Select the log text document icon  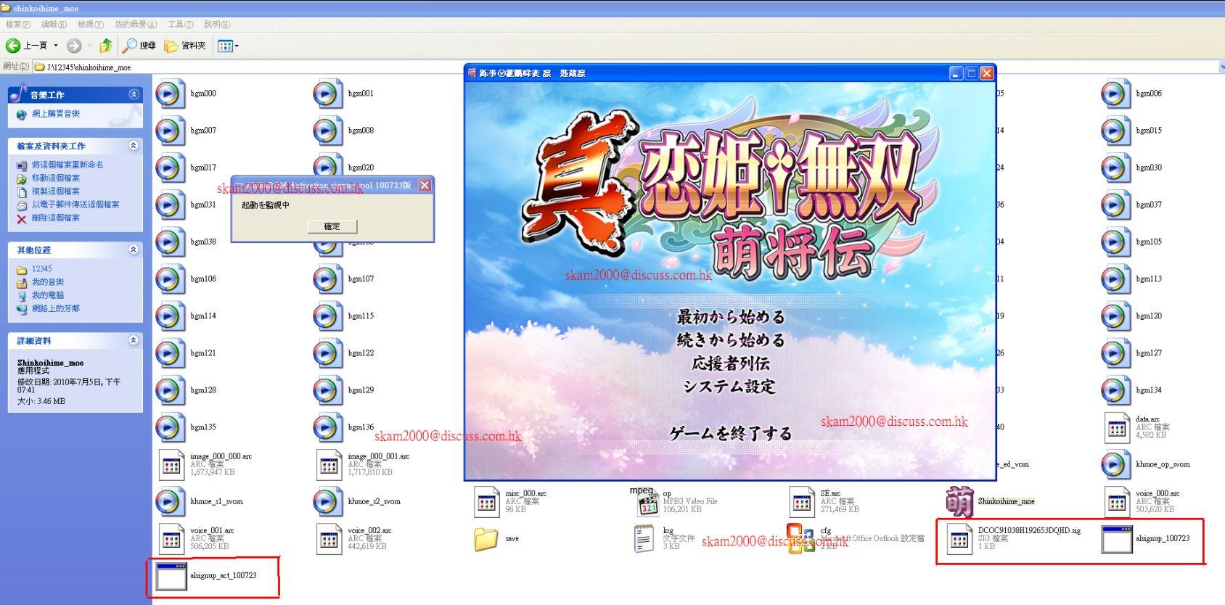pyautogui.click(x=644, y=538)
